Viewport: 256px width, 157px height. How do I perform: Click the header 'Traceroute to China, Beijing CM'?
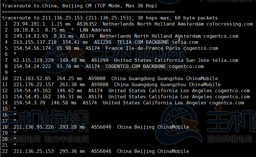point(47,6)
